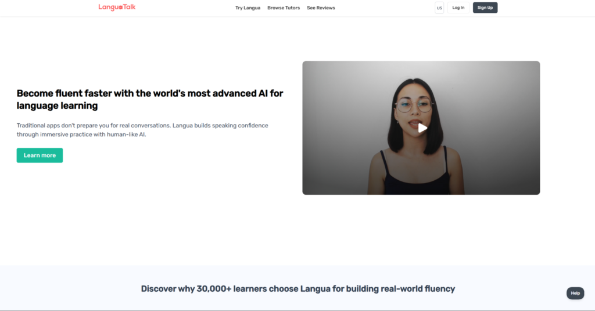Click the Sign Up button
This screenshot has height=311, width=595.
tap(485, 8)
